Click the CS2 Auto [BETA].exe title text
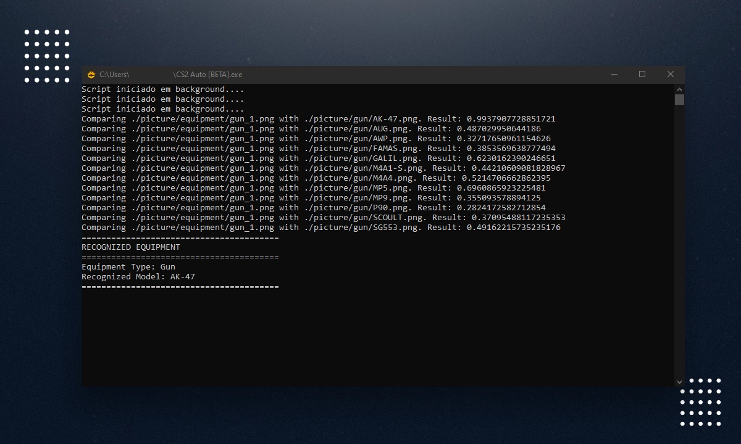 pyautogui.click(x=207, y=75)
